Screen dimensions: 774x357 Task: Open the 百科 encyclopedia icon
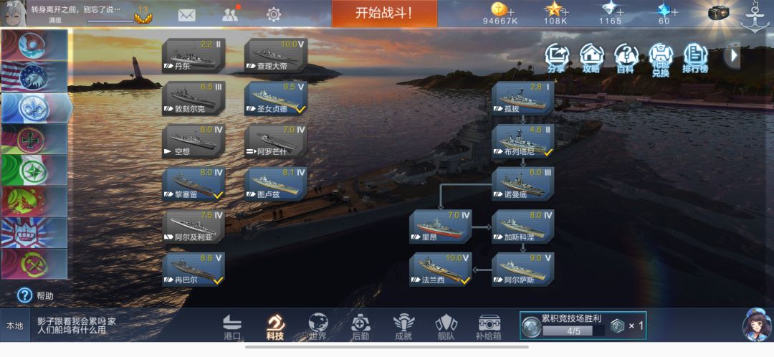point(626,59)
